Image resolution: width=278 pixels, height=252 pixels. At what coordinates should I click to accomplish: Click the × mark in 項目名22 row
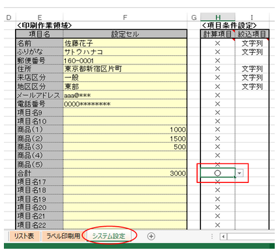(x=217, y=225)
